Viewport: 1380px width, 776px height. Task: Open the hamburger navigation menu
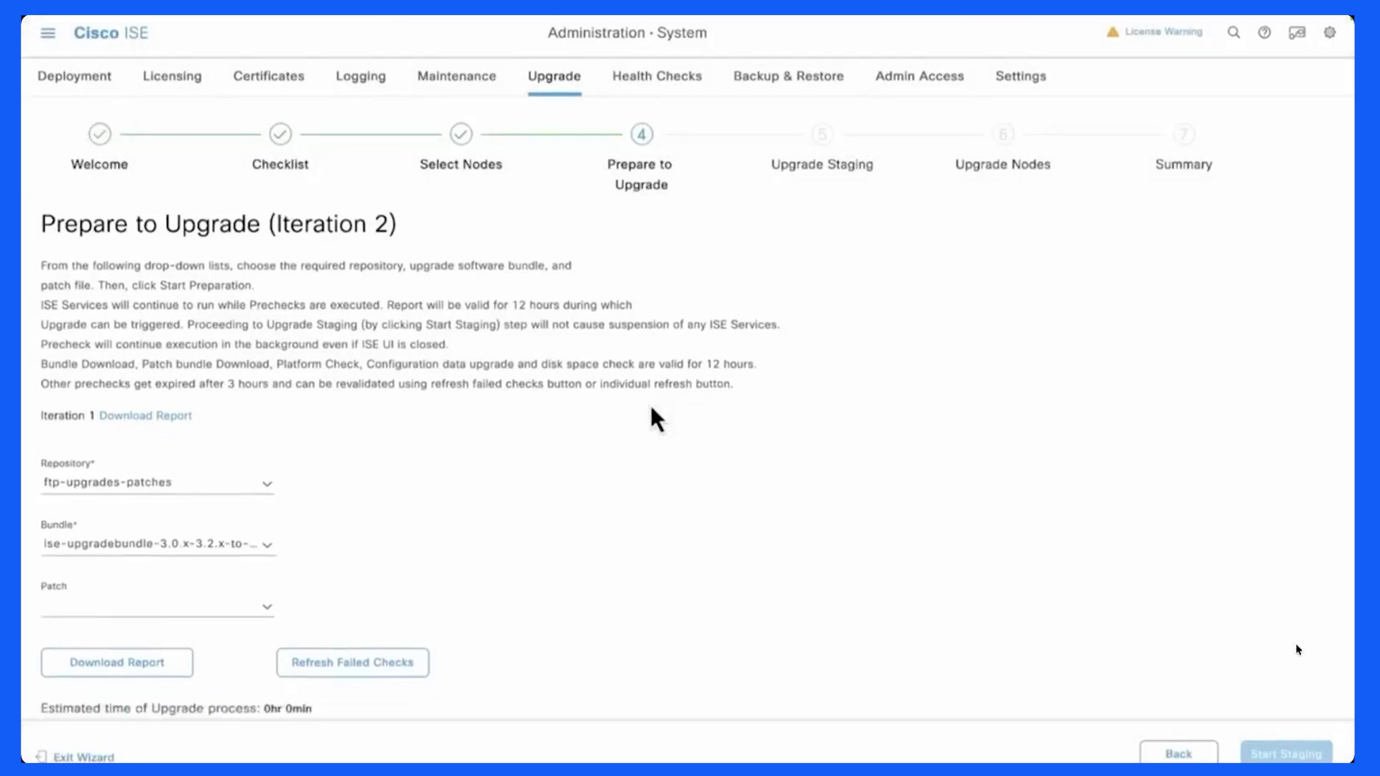tap(48, 33)
